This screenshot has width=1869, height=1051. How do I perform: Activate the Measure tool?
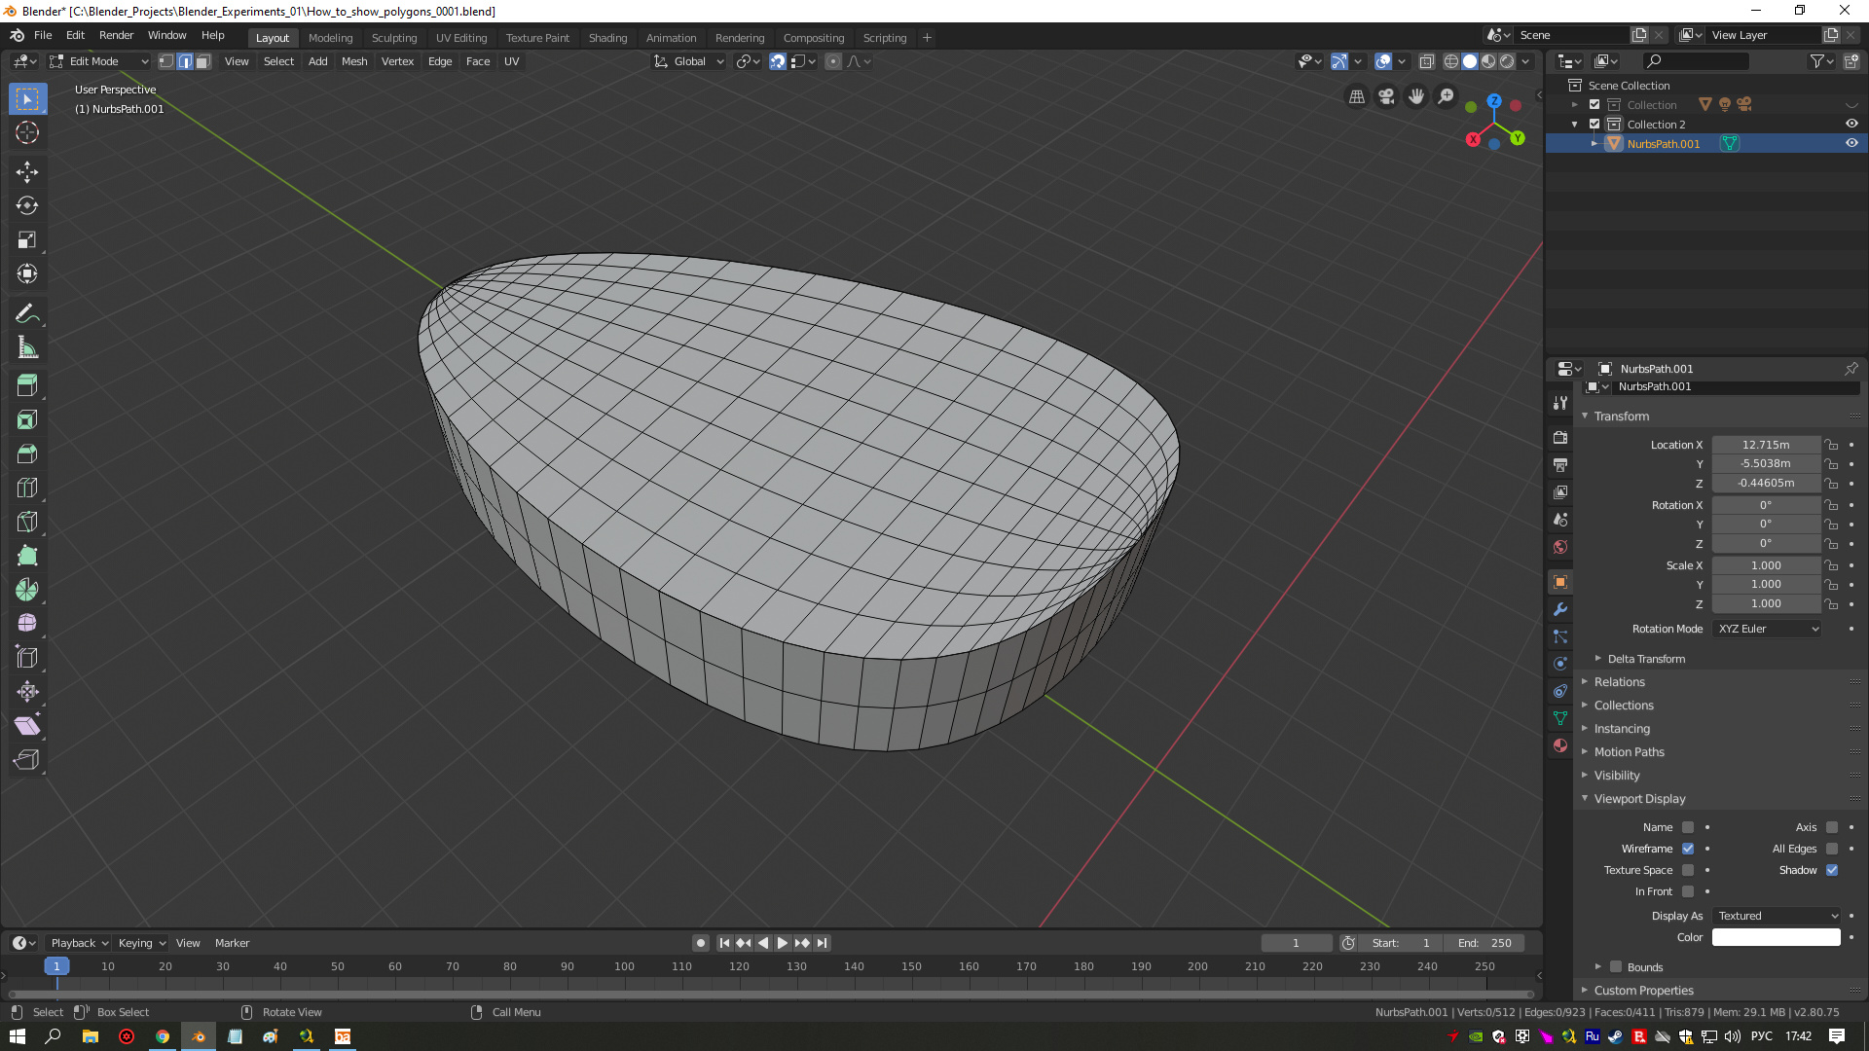(26, 346)
